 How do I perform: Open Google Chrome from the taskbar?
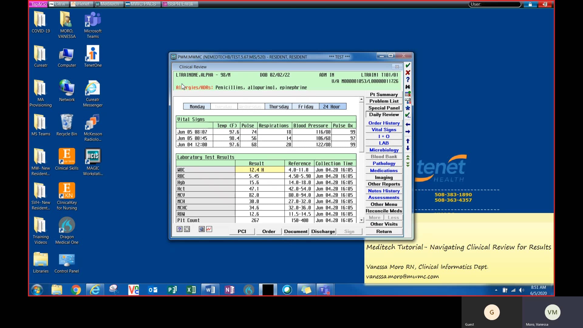pos(76,290)
